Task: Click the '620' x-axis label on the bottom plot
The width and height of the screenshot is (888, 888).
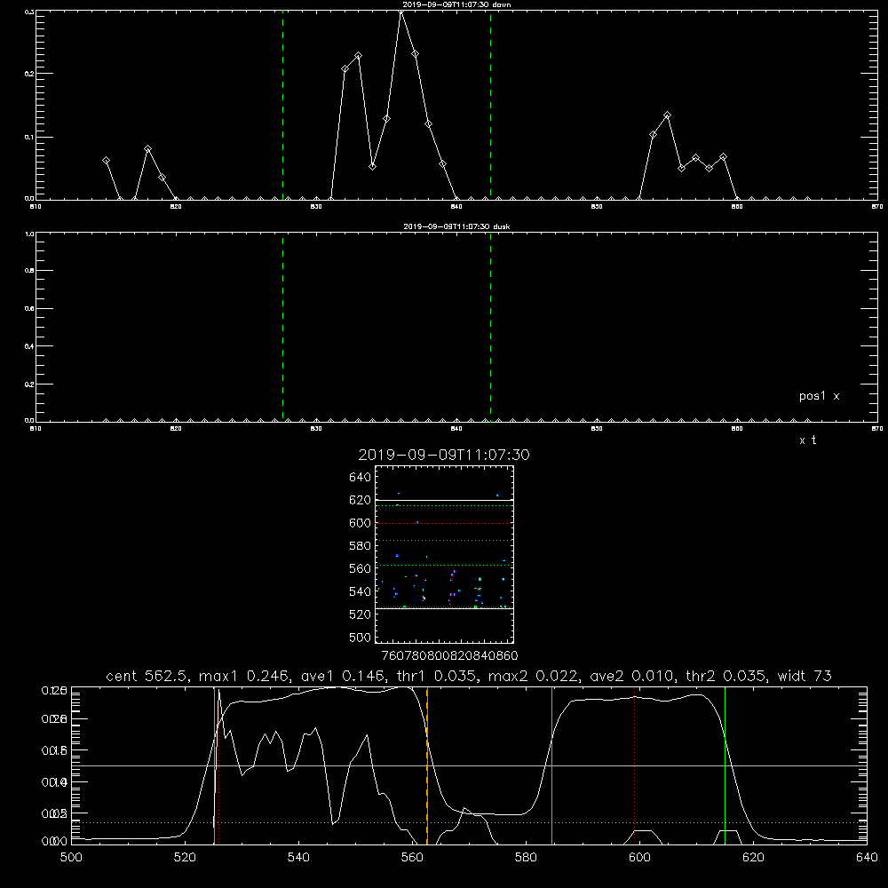Action: pyautogui.click(x=753, y=858)
